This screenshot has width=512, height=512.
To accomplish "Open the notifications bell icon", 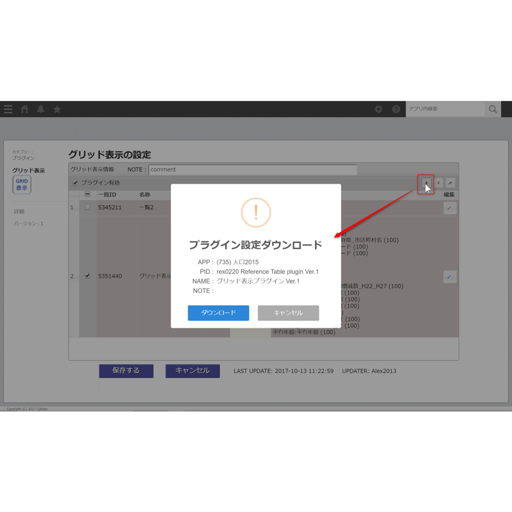I will tap(41, 109).
